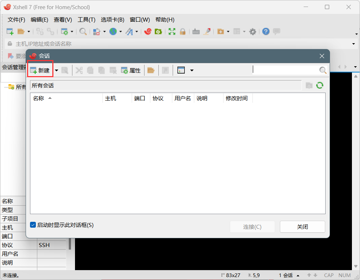The height and width of the screenshot is (280, 360).
Task: Open the help icon on the toolbar
Action: coord(265,31)
